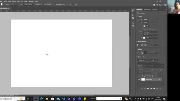The width and height of the screenshot is (180, 101).
Task: Click the view new guides icon
Action: click(145, 53)
